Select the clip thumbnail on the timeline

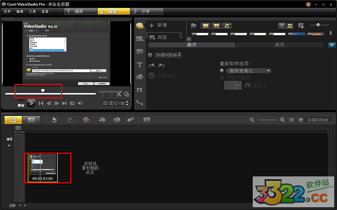43,168
